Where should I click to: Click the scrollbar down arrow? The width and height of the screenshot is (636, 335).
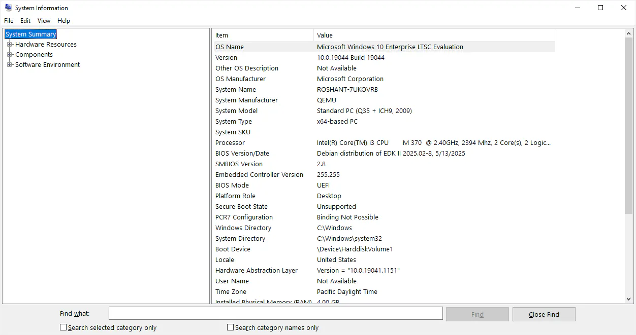(629, 299)
